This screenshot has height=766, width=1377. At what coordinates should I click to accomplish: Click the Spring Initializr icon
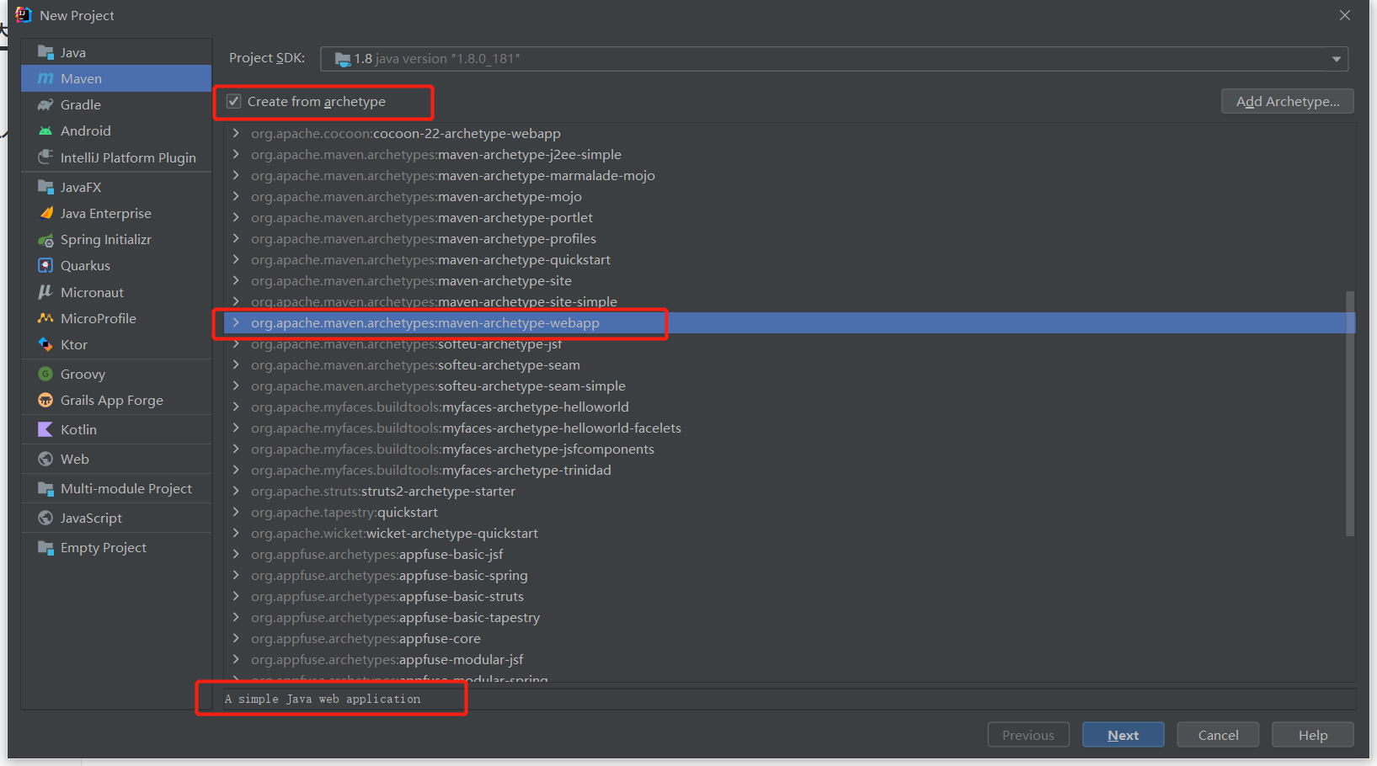click(45, 240)
